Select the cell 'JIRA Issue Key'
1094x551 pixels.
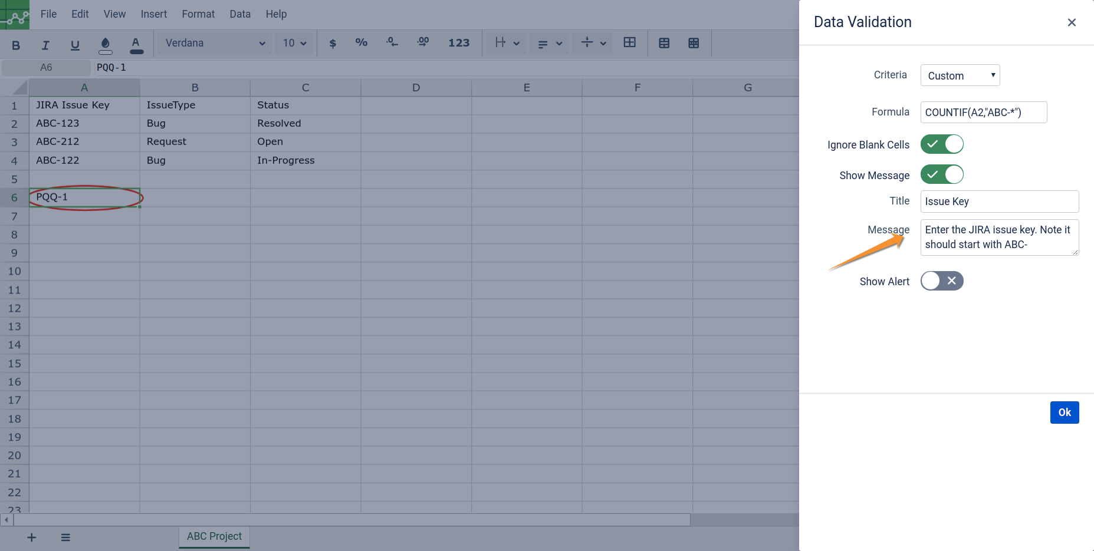(x=84, y=105)
